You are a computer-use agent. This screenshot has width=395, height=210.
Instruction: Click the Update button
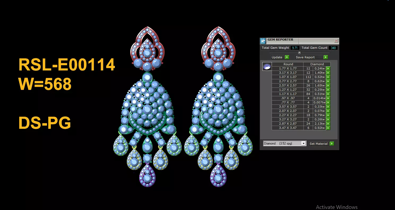277,57
